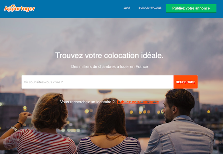The height and width of the screenshot is (154, 223).
Task: Click the word colocation in the headline
Action: [122, 55]
